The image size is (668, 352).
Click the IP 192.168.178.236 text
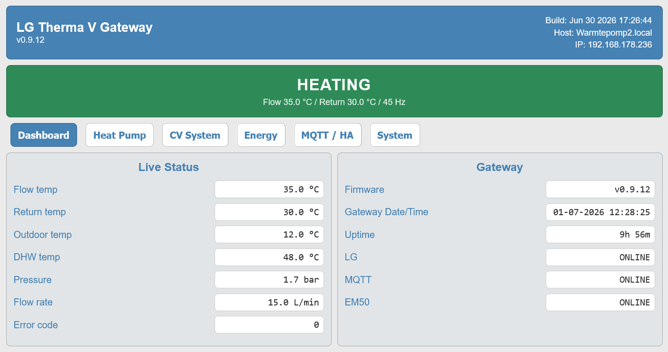click(x=614, y=45)
